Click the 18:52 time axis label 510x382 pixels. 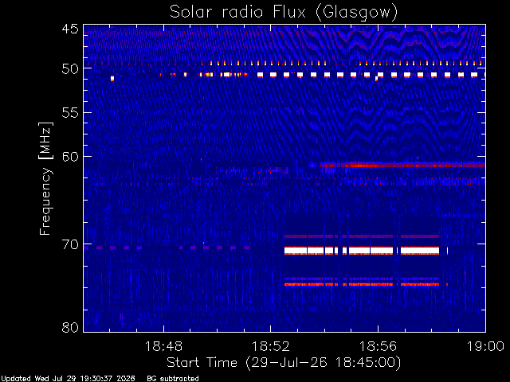pos(271,346)
